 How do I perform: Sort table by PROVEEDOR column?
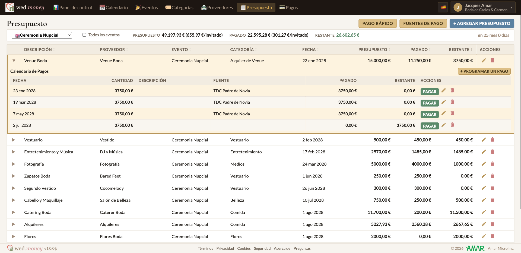(x=114, y=49)
